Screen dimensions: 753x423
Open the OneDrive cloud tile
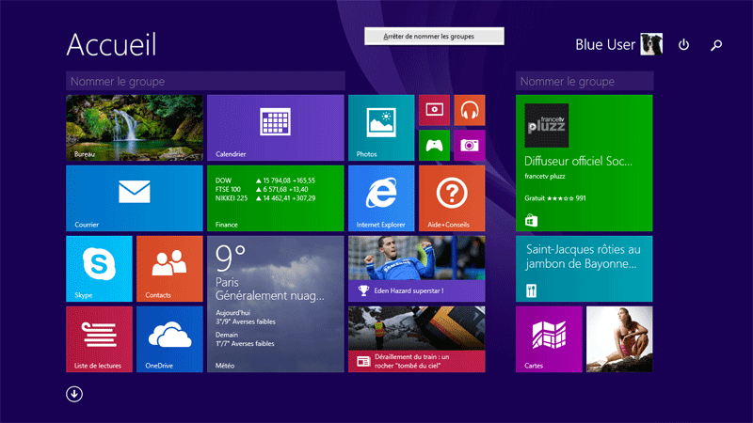click(169, 338)
